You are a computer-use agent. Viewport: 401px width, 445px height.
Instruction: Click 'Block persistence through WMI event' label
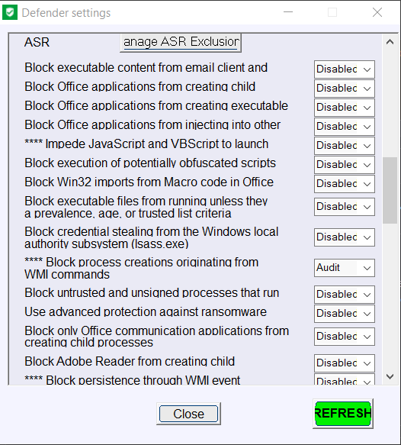pyautogui.click(x=133, y=380)
